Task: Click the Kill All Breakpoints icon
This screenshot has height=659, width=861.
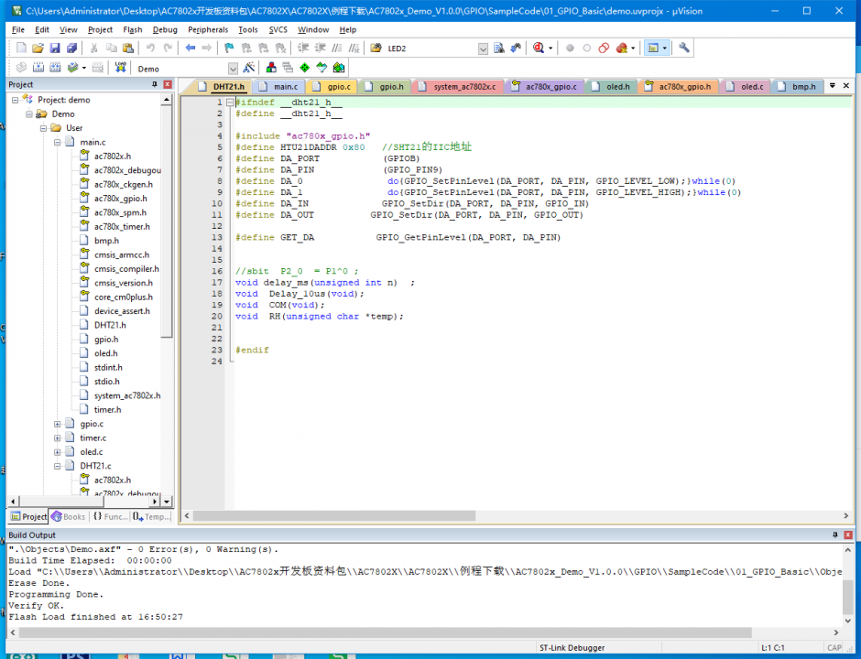Action: 622,49
